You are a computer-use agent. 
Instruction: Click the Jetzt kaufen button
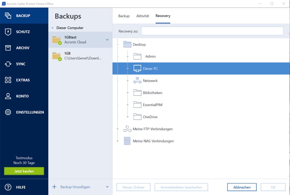(24, 171)
